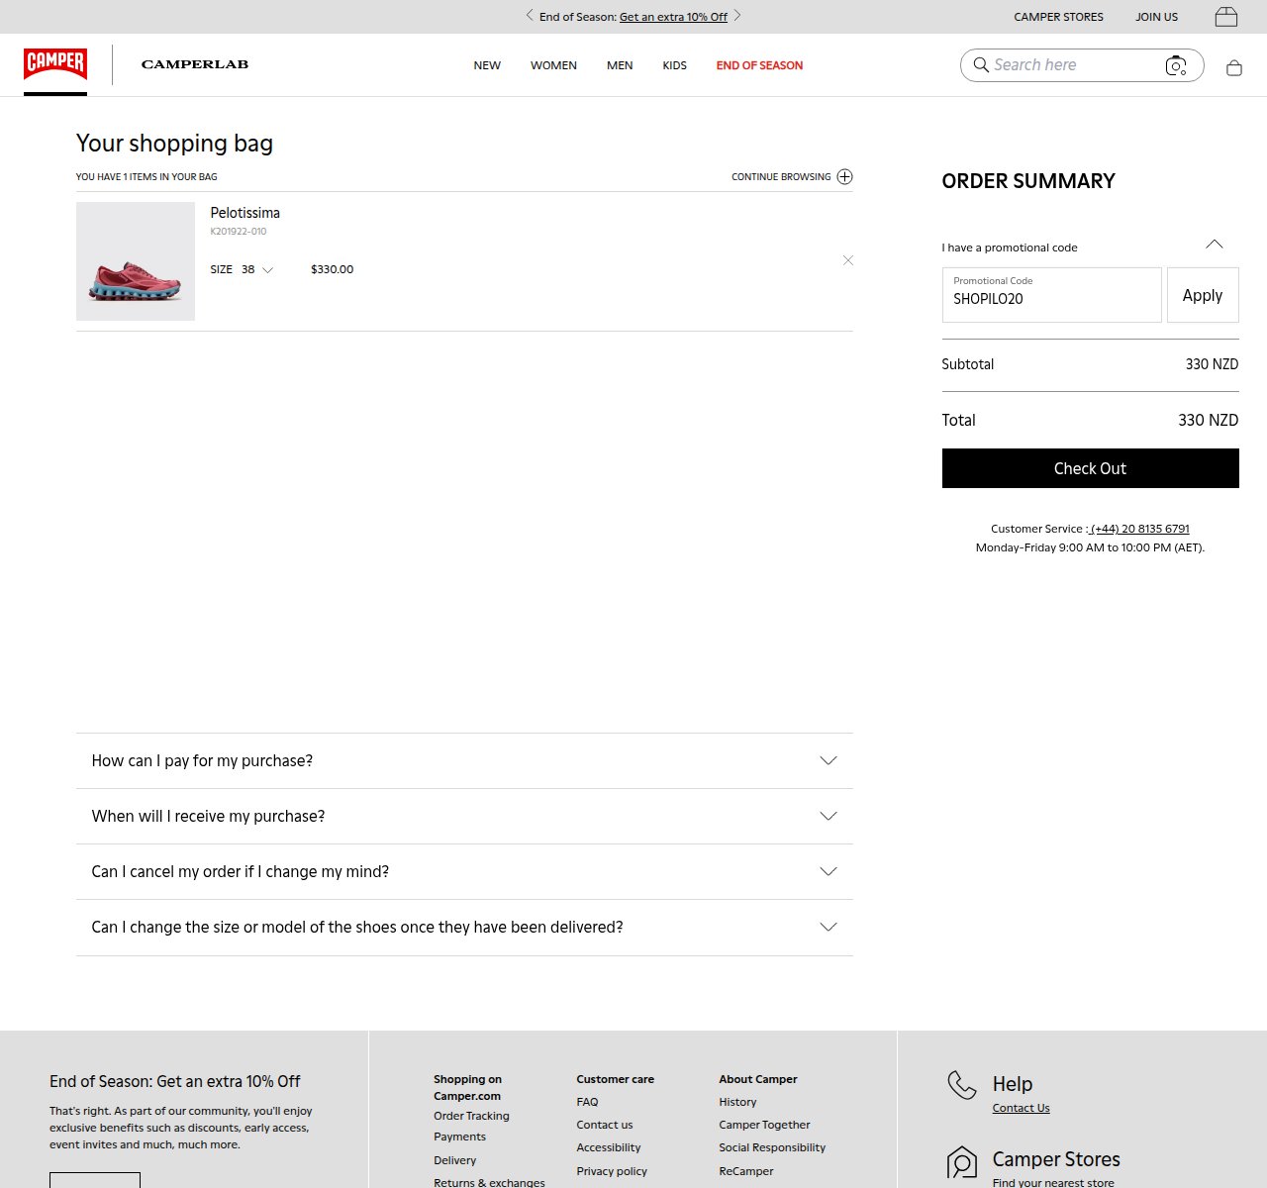
Task: Open footer Accessibility link
Action: (x=608, y=1147)
